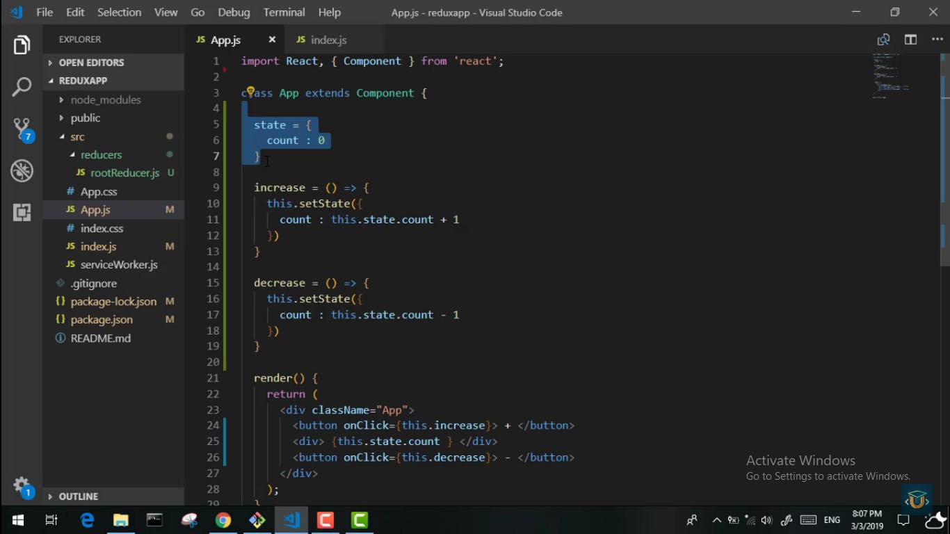The image size is (950, 534).
Task: Collapse the REDUXAPP folder section
Action: (114, 81)
